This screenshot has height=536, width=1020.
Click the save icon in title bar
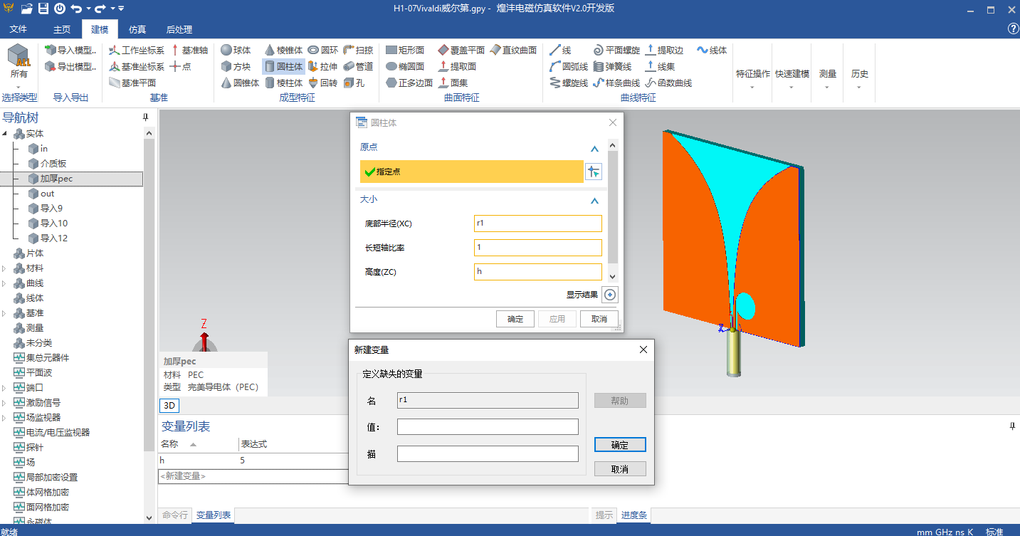[43, 9]
